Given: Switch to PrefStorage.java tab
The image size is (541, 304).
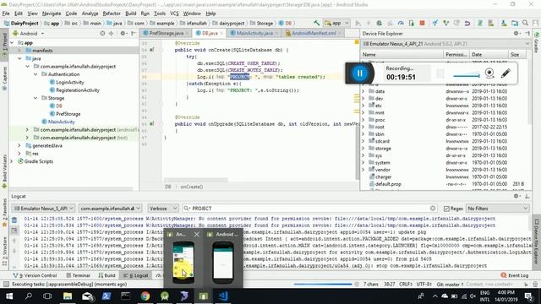Looking at the screenshot, I should coord(166,33).
